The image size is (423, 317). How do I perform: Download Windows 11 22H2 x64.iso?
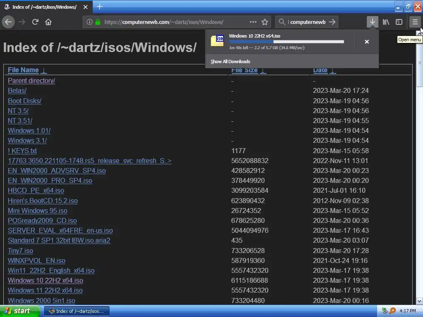click(45, 291)
